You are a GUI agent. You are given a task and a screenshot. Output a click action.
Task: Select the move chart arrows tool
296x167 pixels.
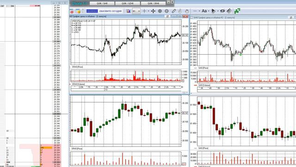[153, 11]
